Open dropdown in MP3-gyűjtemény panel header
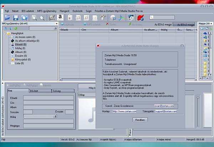 click(55, 28)
